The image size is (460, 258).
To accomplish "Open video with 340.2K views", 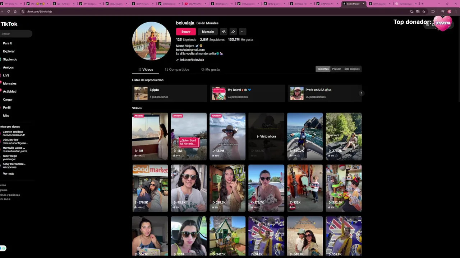I will [305, 136].
